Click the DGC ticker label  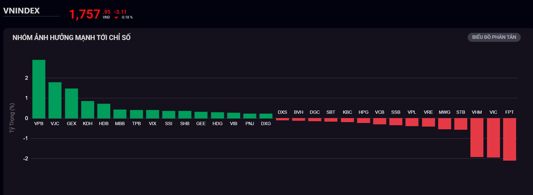[315, 112]
